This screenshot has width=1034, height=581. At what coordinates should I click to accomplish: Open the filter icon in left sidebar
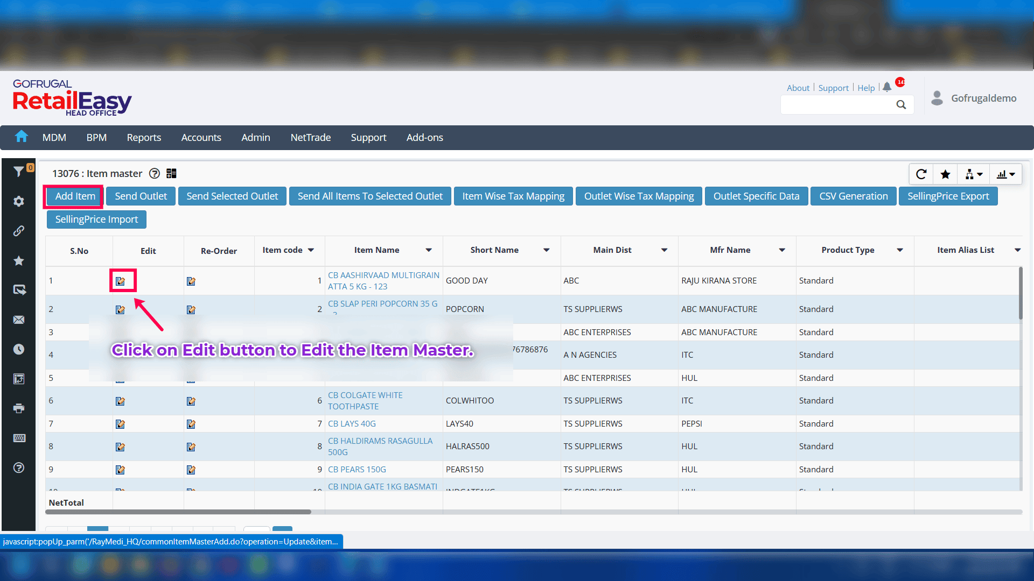pyautogui.click(x=18, y=172)
